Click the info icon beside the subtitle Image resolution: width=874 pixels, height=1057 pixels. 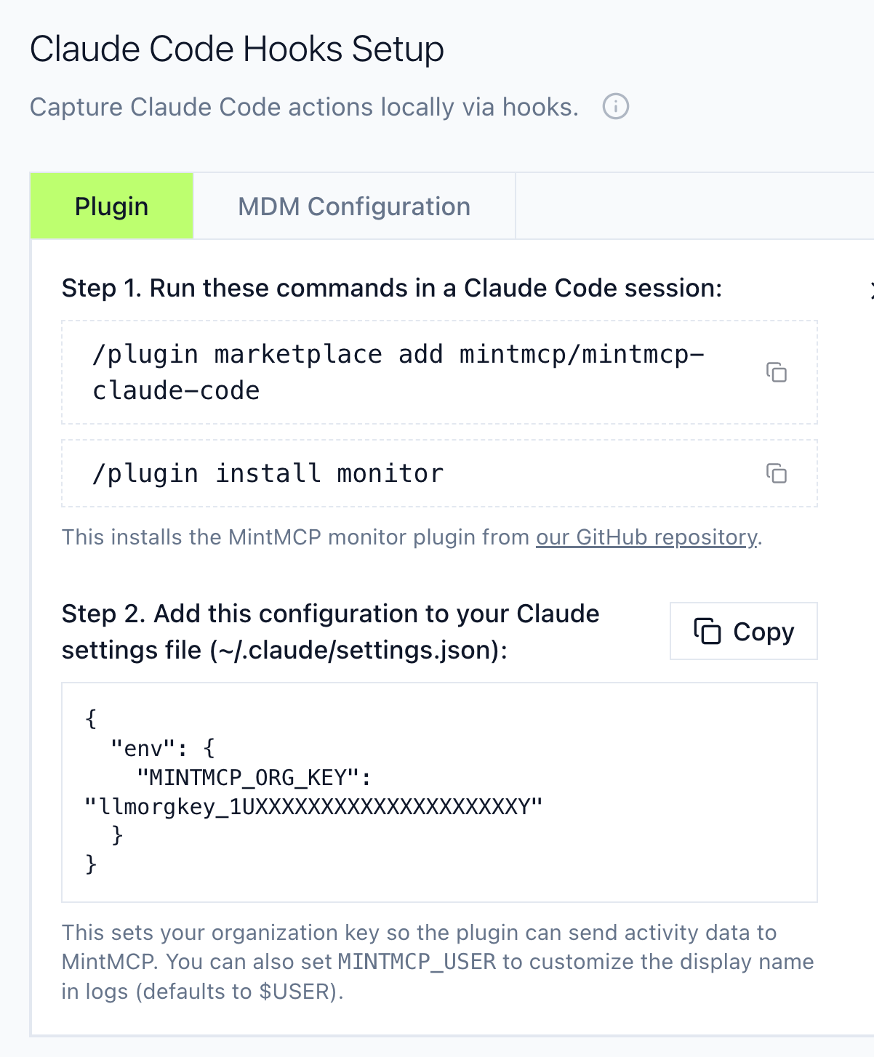coord(615,107)
